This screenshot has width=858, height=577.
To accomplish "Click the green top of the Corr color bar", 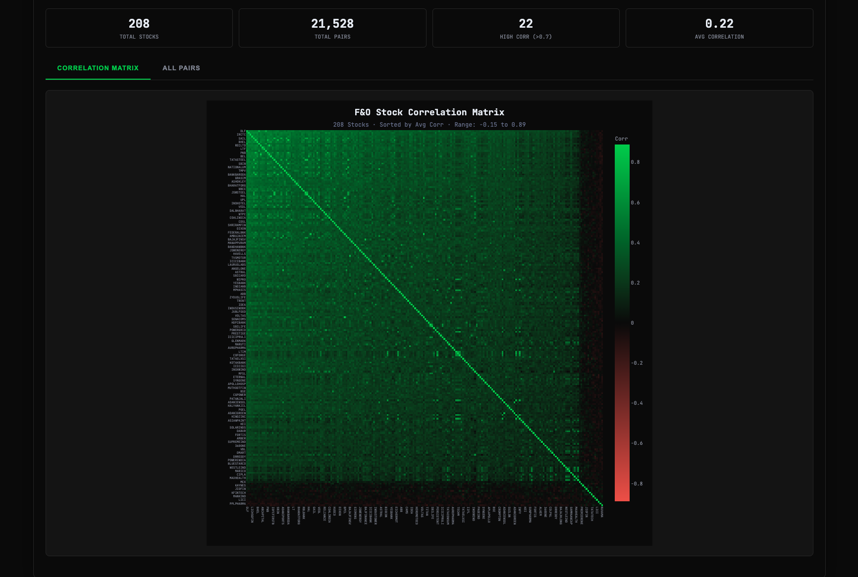I will click(x=622, y=148).
